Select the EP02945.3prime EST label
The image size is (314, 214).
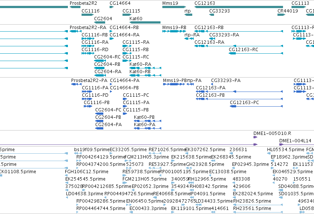tap(251, 164)
